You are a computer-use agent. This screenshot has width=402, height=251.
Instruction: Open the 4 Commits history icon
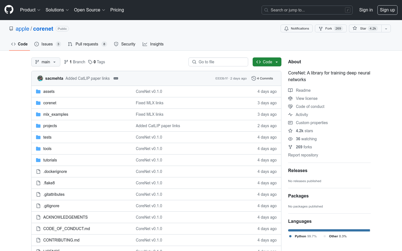coord(253,78)
